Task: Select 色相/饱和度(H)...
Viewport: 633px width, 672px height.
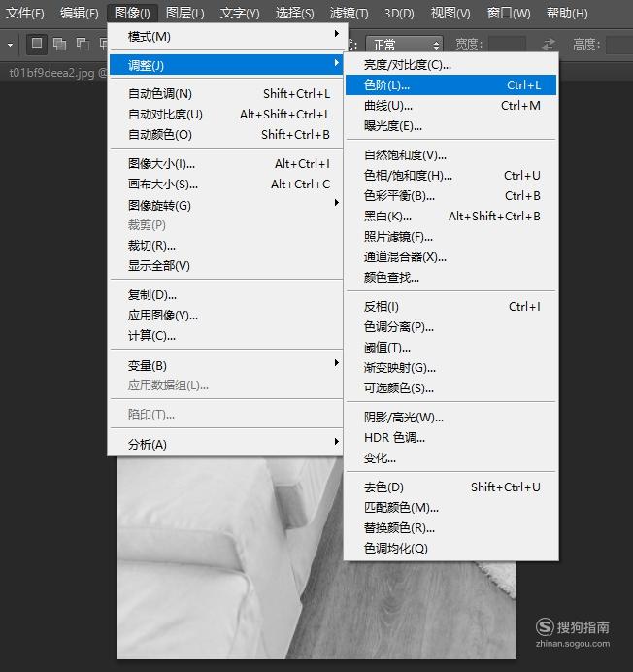Action: tap(450, 176)
